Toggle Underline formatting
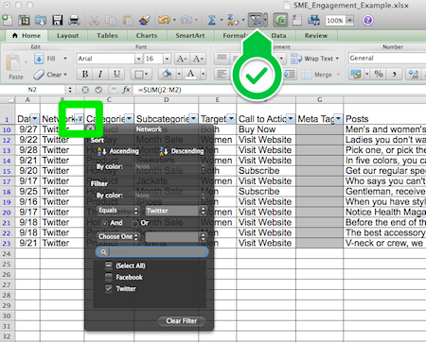426x342 pixels. 116,75
